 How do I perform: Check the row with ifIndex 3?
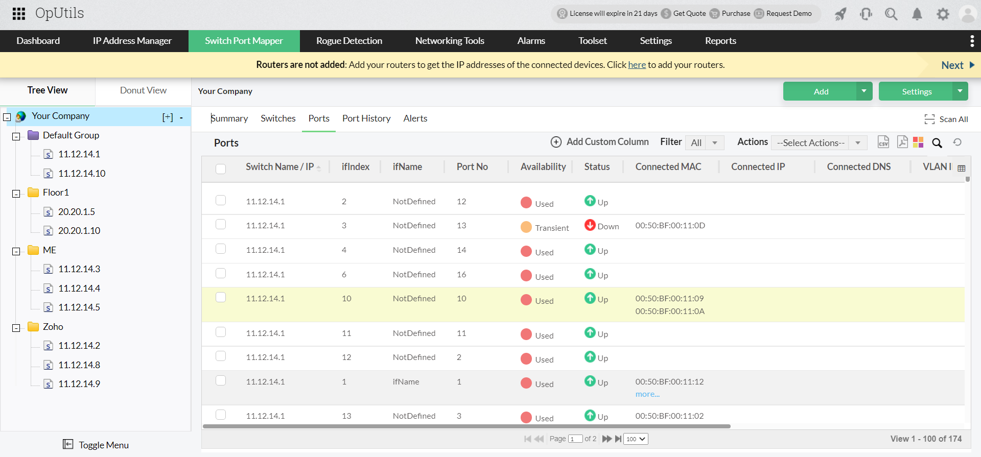tap(221, 225)
